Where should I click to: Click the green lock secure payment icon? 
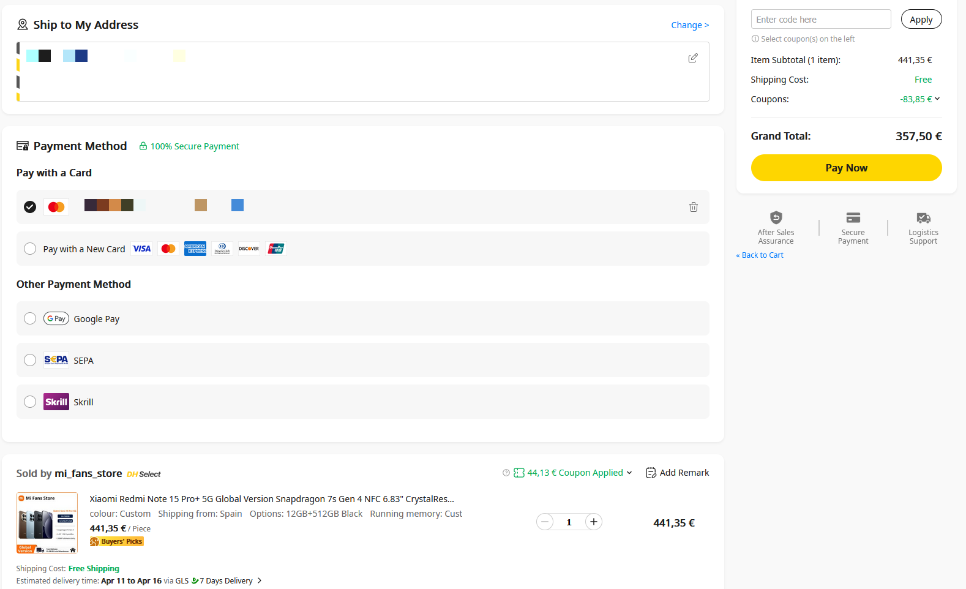click(x=143, y=146)
